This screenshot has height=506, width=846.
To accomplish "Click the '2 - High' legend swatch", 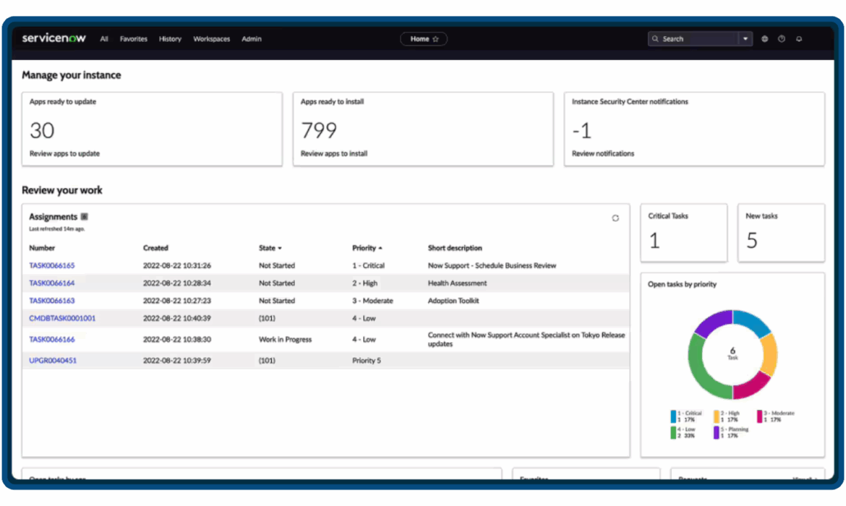I will 717,416.
